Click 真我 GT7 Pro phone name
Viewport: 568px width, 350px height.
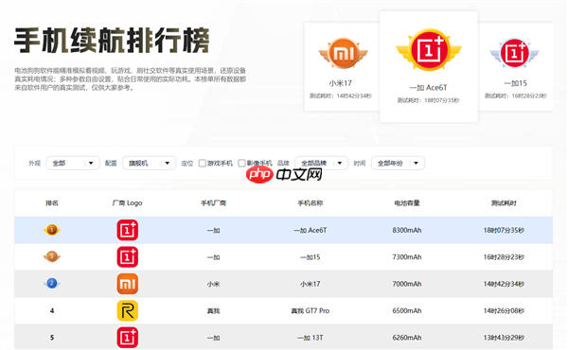point(311,310)
